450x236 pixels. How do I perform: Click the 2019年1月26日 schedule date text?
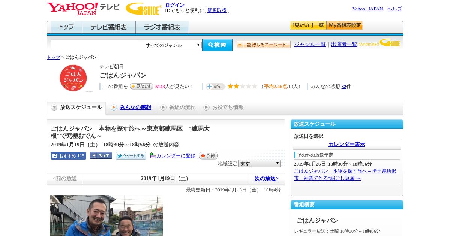coord(333,164)
